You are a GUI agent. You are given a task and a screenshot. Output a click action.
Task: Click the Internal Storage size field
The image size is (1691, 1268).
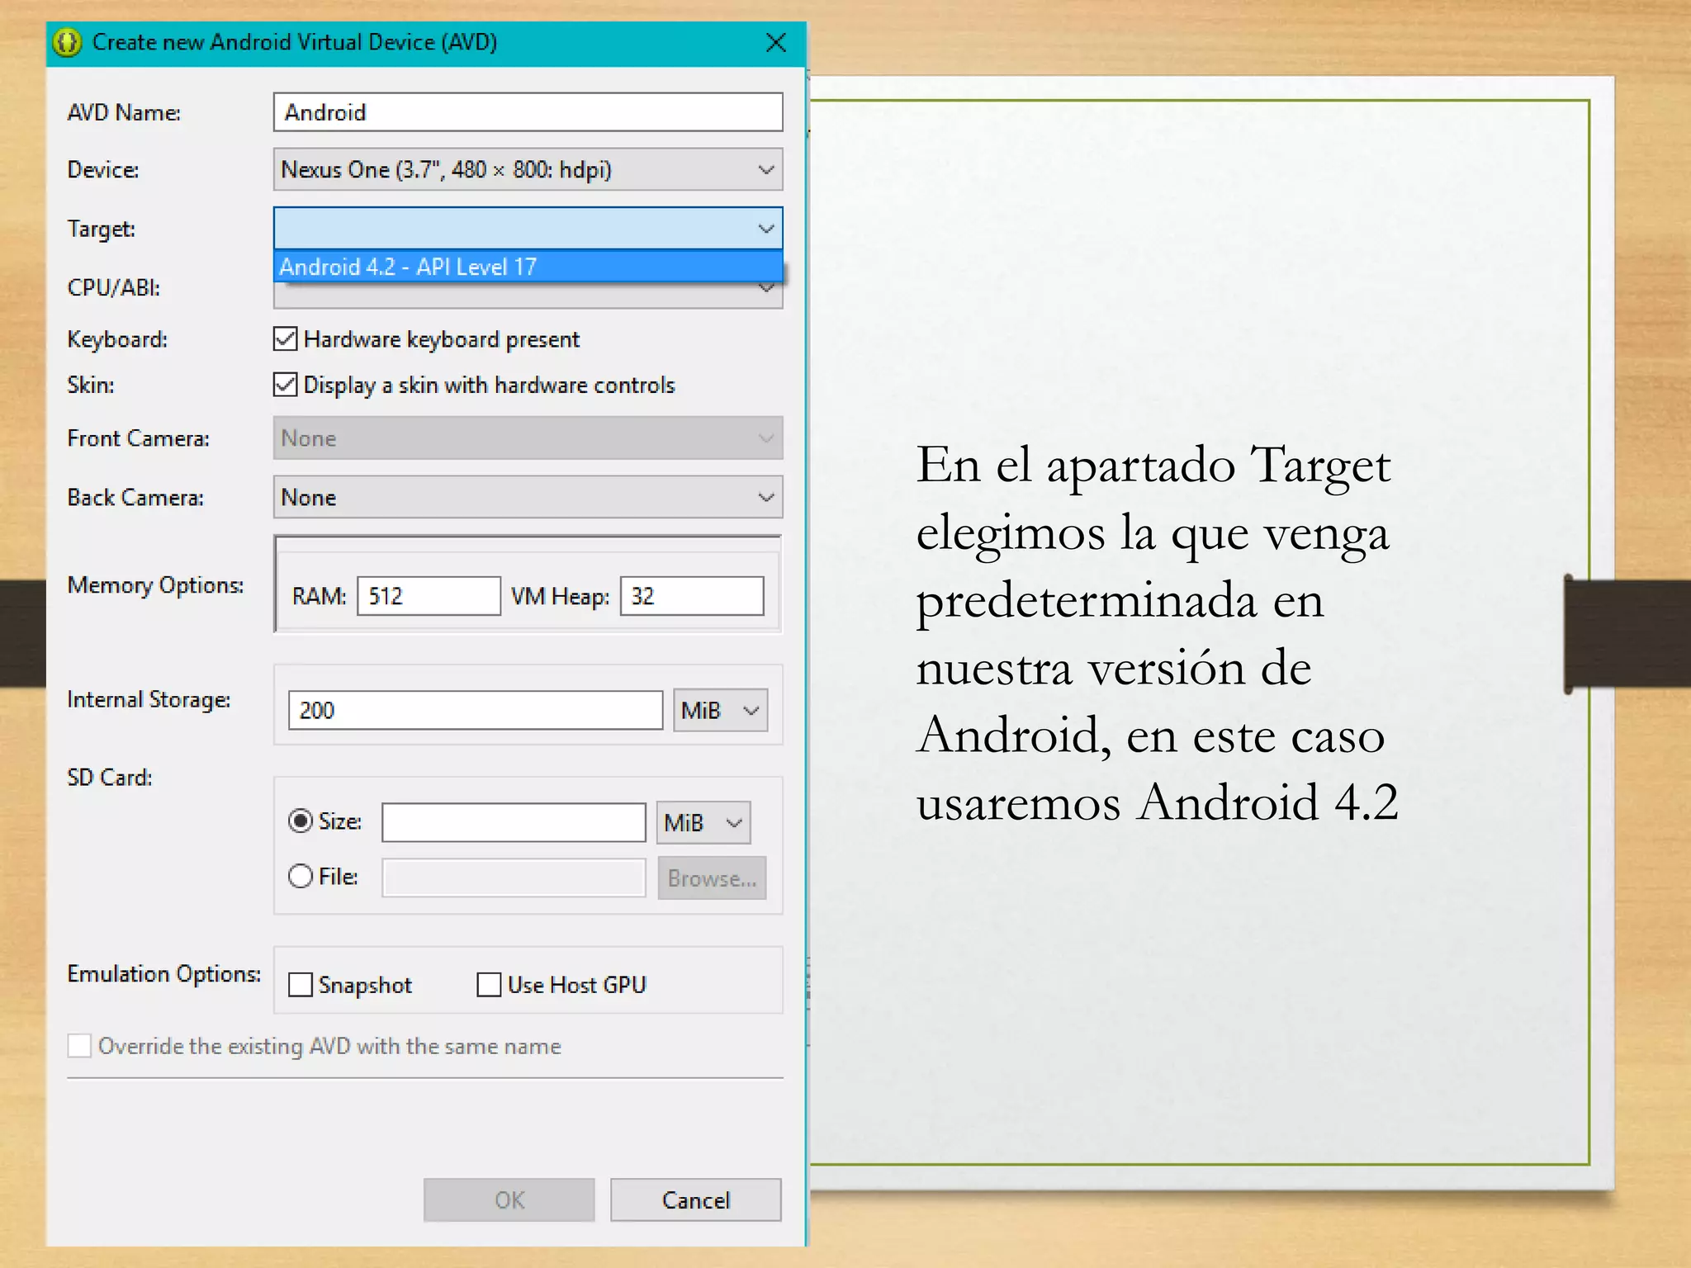click(475, 711)
